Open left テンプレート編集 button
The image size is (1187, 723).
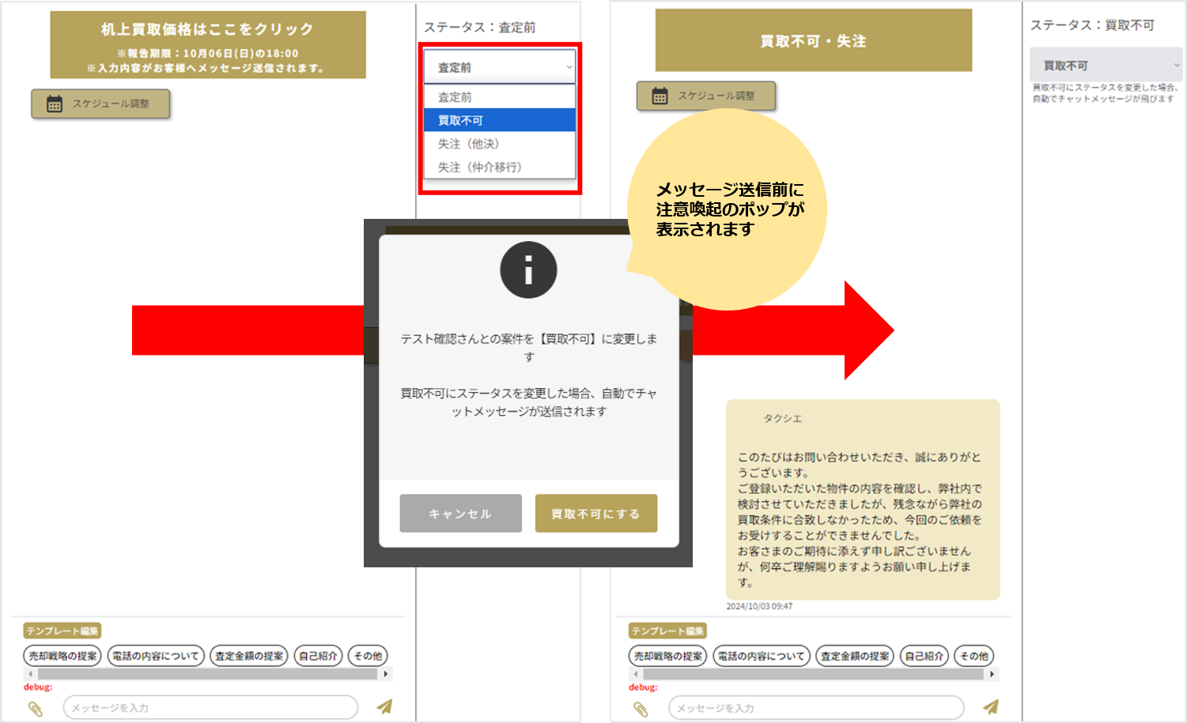point(62,631)
